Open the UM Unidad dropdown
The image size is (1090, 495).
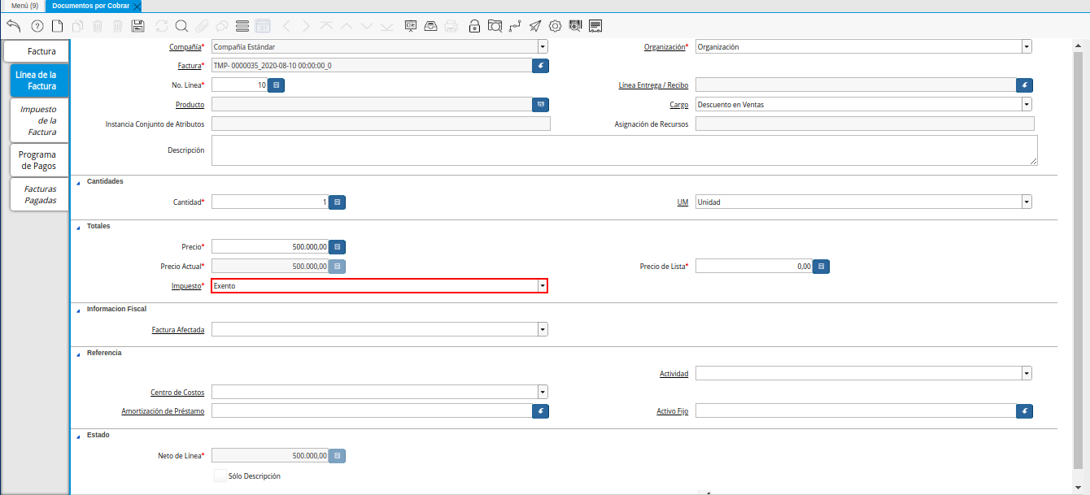[x=1027, y=202]
